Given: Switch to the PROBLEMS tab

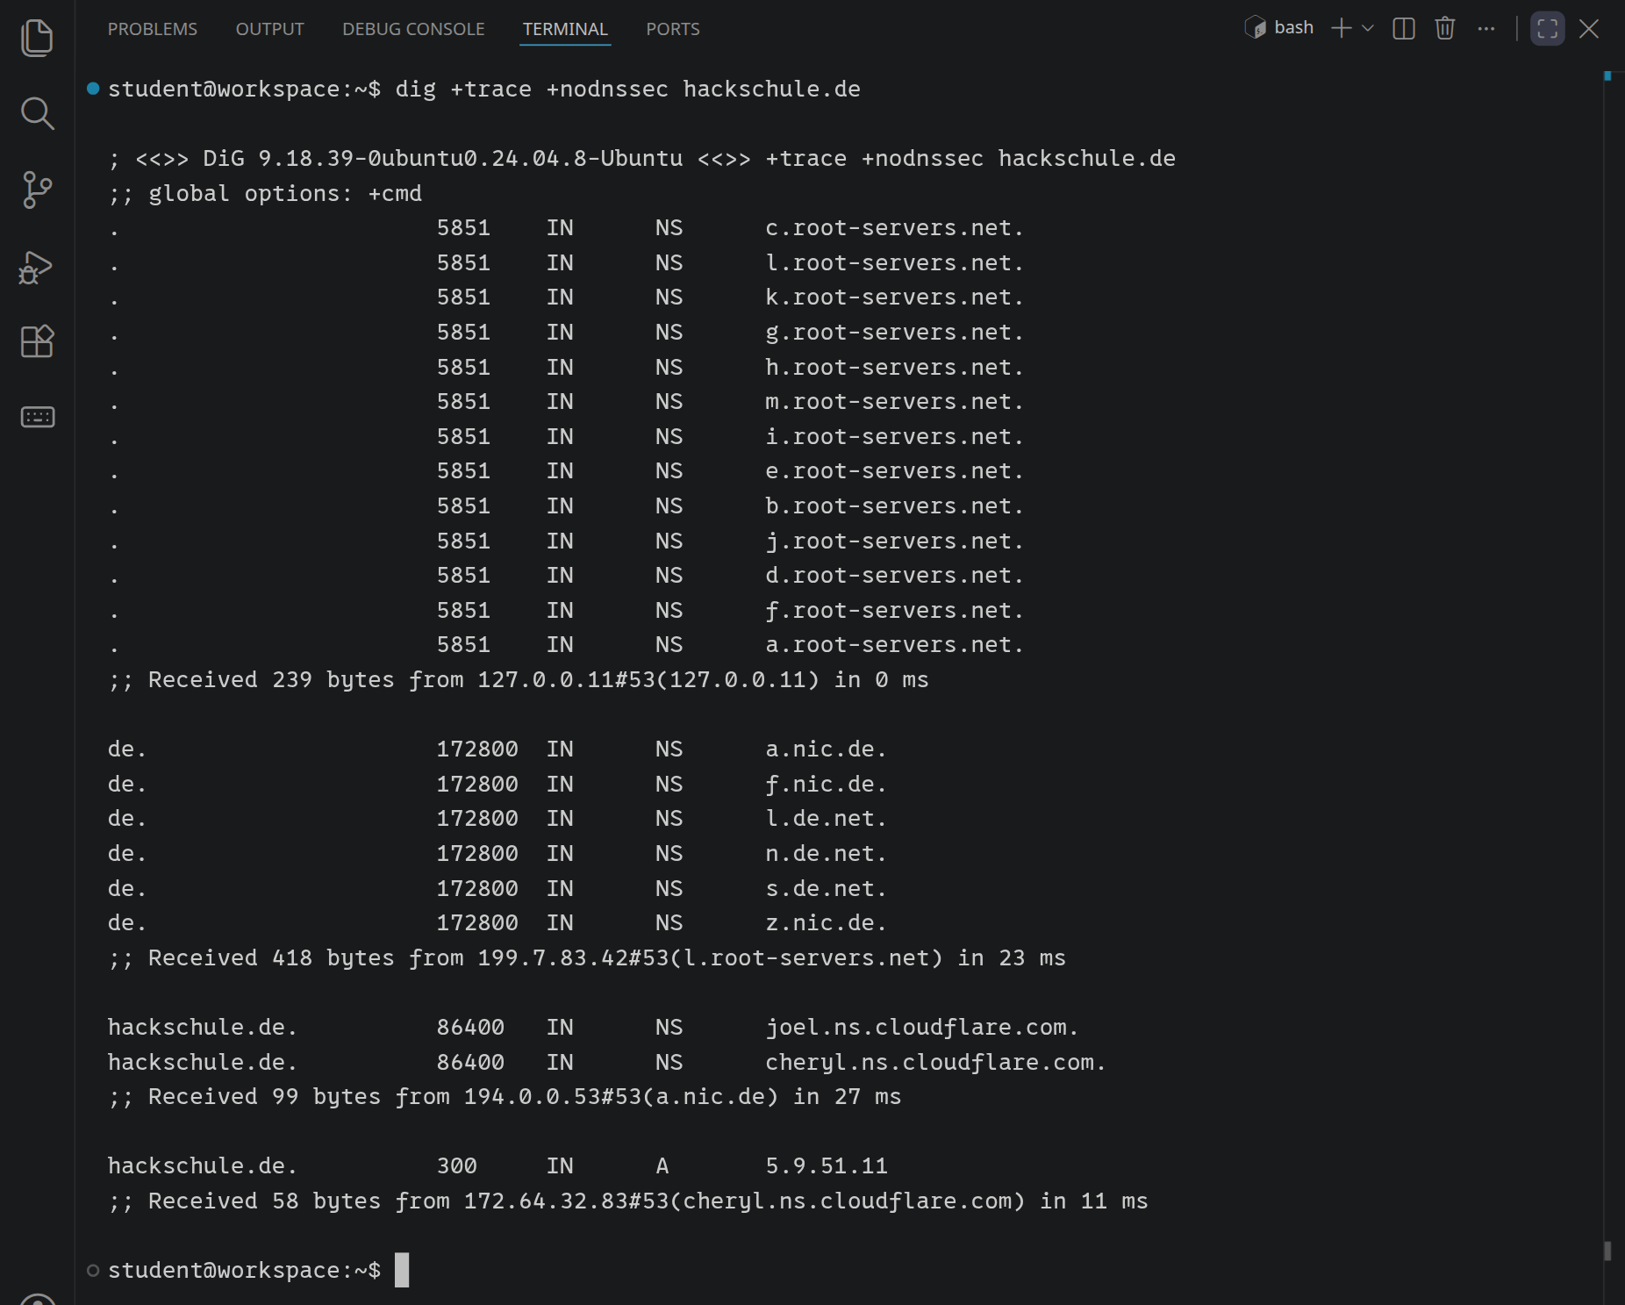Looking at the screenshot, I should 153,29.
